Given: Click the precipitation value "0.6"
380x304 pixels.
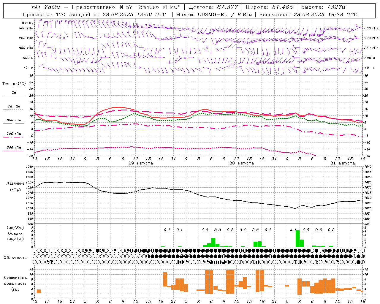Looking at the screenshot, I should pyautogui.click(x=319, y=230).
